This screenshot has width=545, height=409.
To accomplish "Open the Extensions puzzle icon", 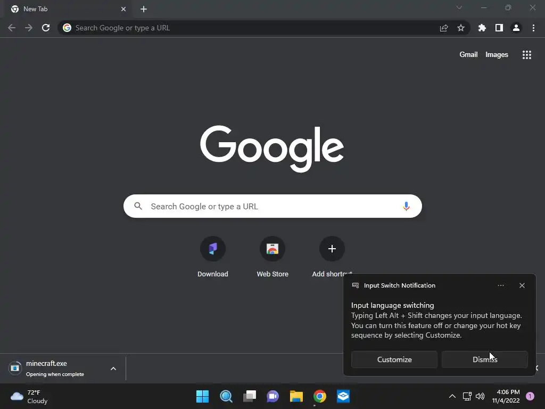I will pos(482,28).
